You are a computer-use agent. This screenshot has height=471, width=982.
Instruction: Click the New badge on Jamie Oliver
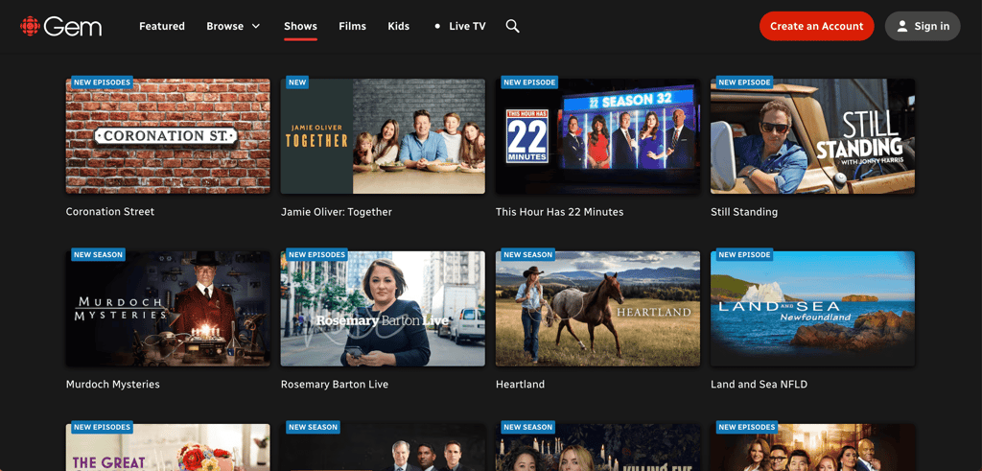pos(297,82)
